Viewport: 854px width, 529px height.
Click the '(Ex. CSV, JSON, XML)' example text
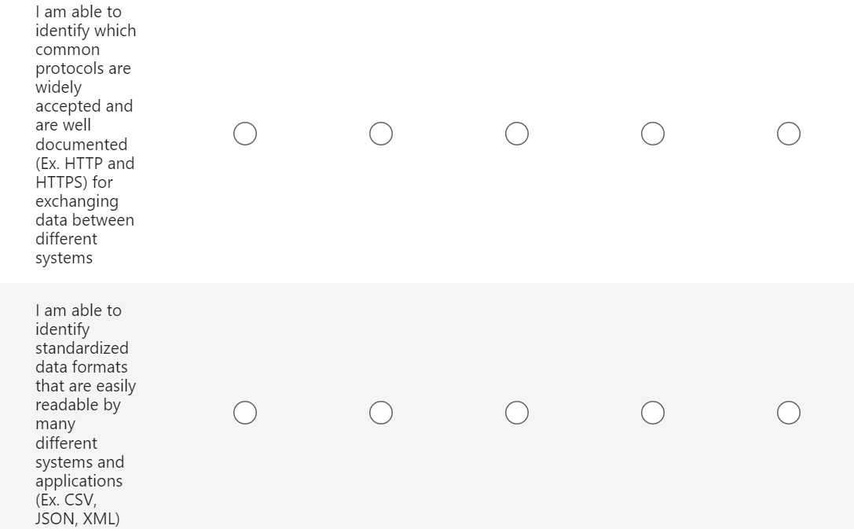[x=77, y=509]
